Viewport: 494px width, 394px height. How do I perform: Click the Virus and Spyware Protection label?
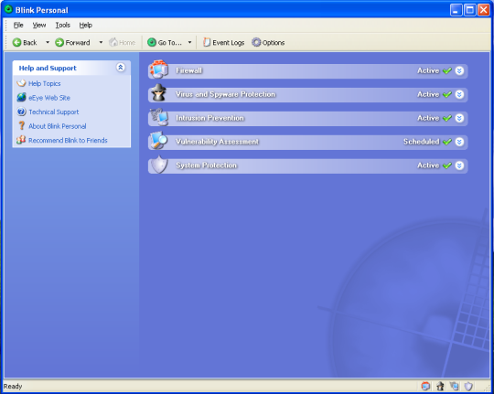(225, 94)
